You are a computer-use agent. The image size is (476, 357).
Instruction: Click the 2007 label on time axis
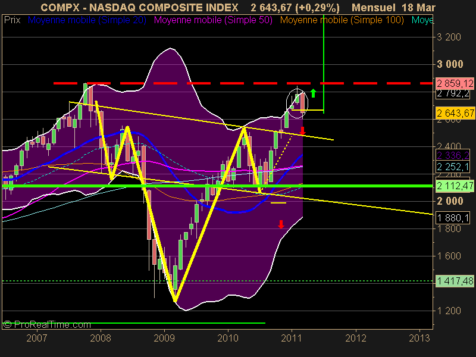37,338
